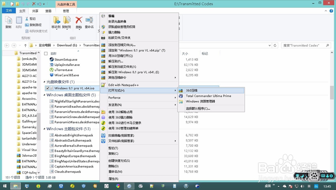
Task: Expand the Perforce submenu
Action: pyautogui.click(x=139, y=98)
